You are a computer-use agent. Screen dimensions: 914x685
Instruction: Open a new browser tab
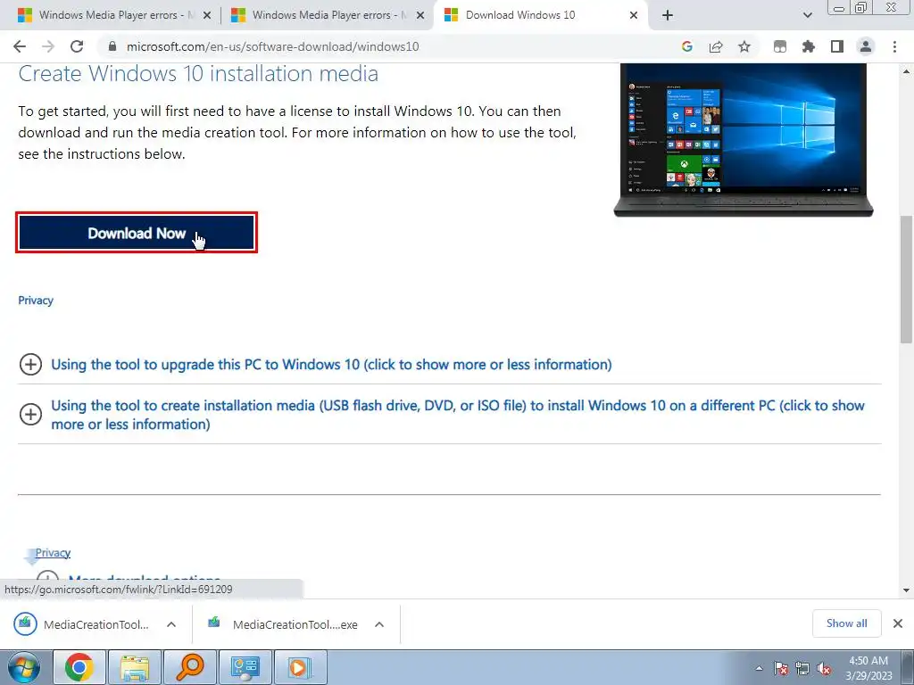click(x=668, y=15)
